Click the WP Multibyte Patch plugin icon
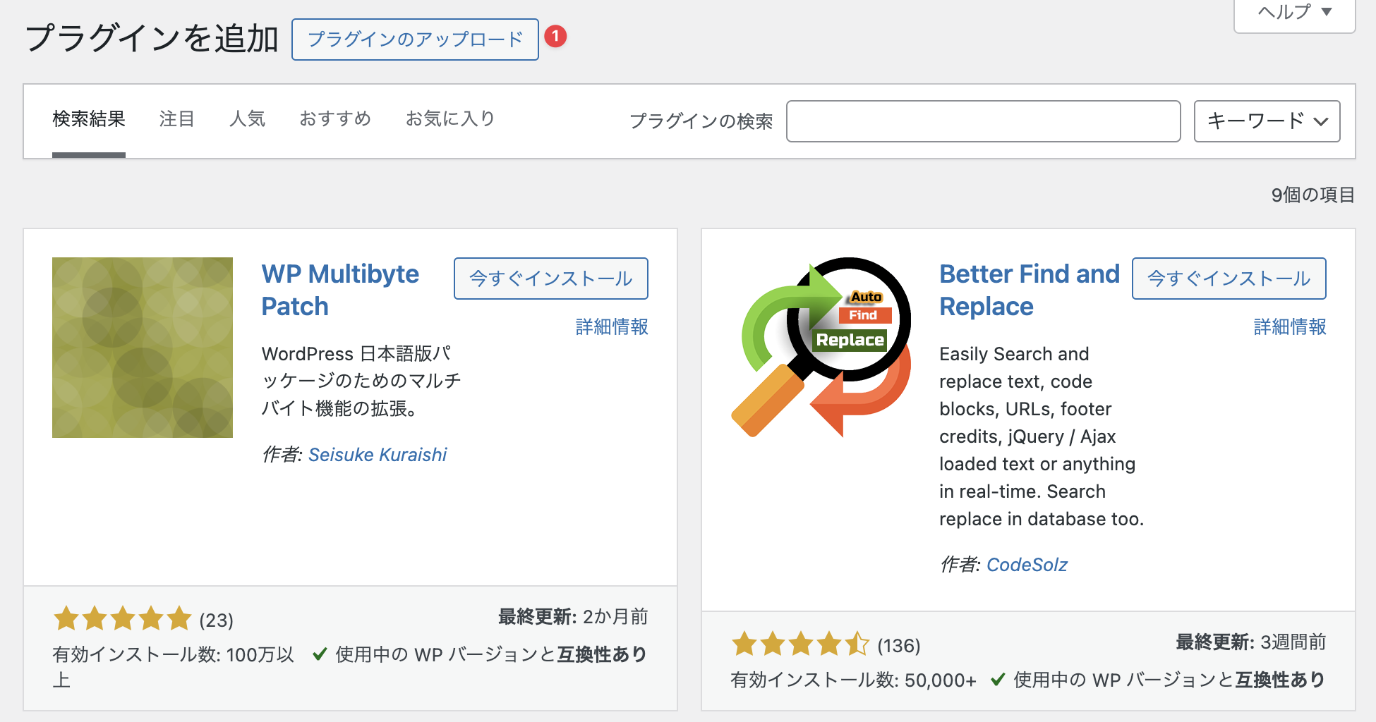This screenshot has height=722, width=1376. [x=142, y=347]
